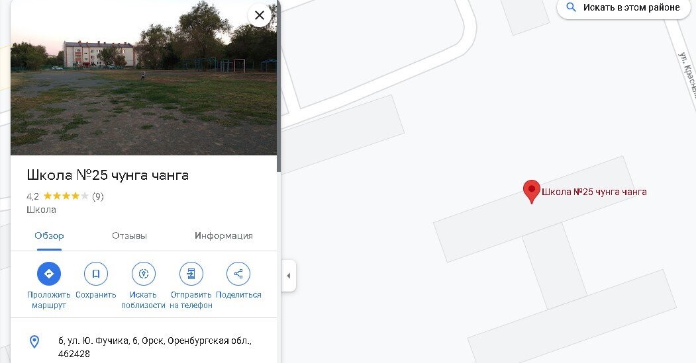Viewport: 696px width, 363px height.
Task: Collapse the side panel with arrow
Action: (289, 276)
